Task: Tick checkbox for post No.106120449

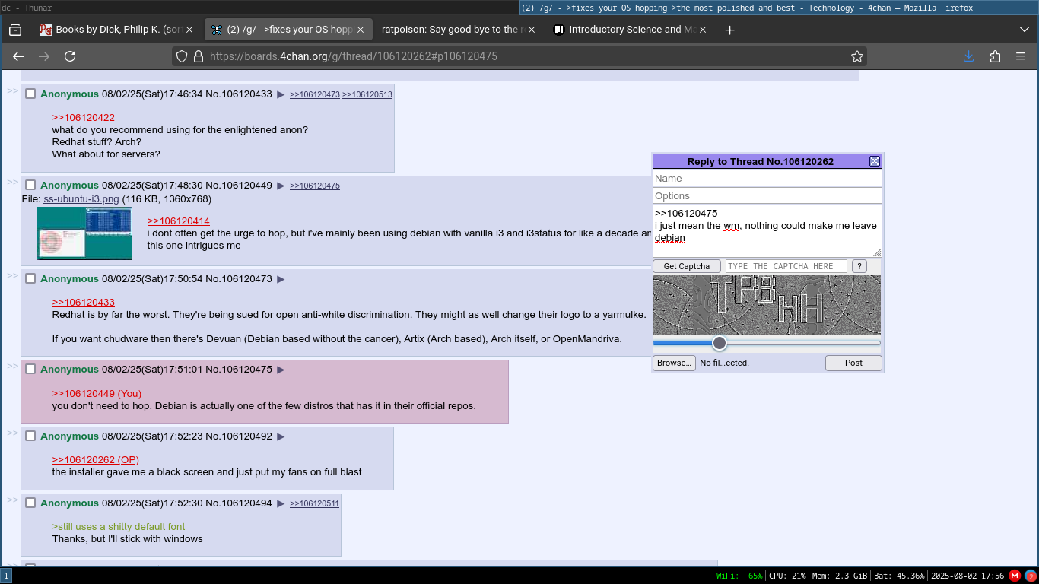Action: click(30, 185)
